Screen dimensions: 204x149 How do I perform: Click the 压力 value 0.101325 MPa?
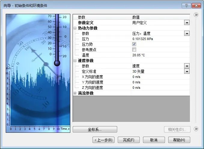click(x=142, y=39)
